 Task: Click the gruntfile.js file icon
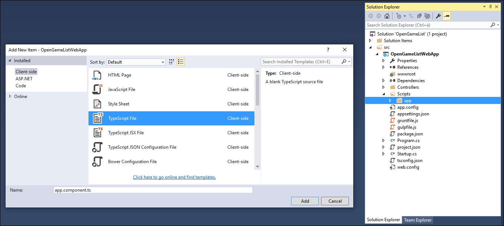[x=393, y=121]
